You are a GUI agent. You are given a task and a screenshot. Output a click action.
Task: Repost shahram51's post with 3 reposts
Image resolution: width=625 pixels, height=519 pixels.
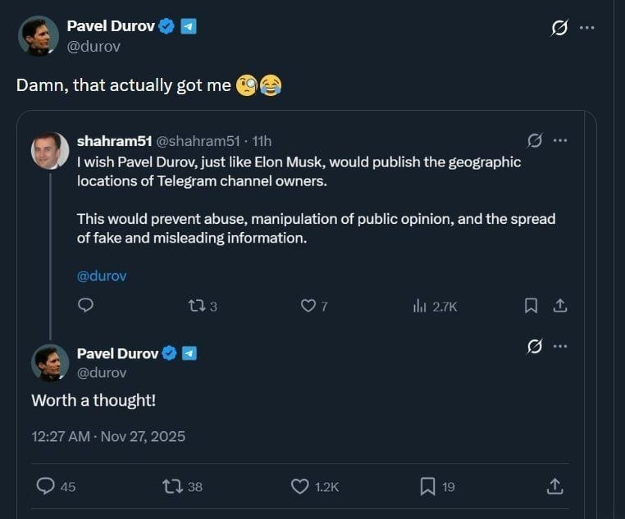click(196, 306)
